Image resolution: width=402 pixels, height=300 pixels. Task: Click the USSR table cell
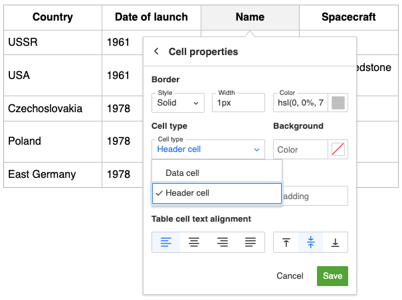(x=52, y=42)
